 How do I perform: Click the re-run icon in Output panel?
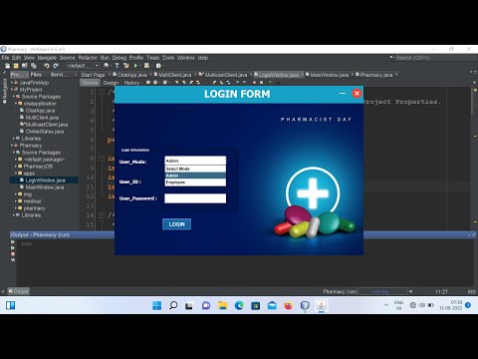[13, 242]
